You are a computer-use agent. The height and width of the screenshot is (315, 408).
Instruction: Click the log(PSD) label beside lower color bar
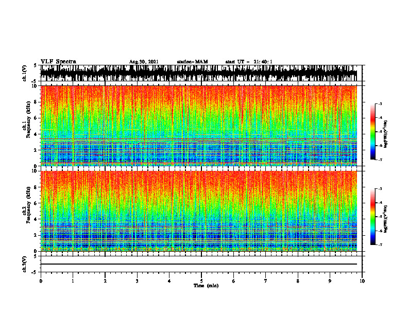(x=386, y=219)
